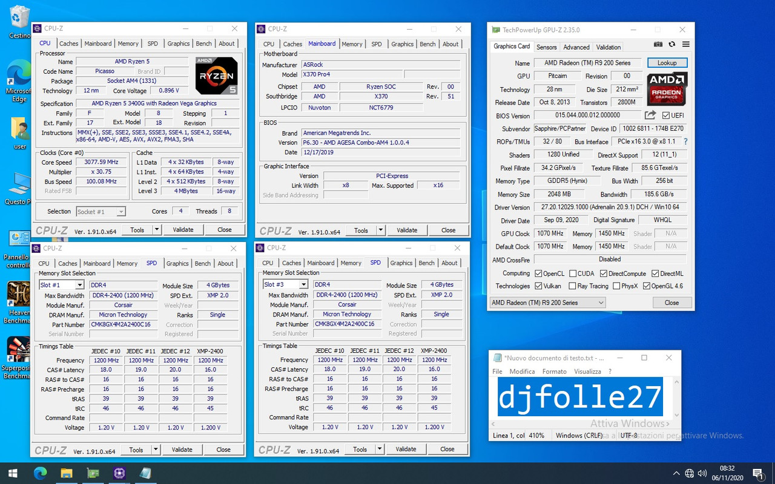Toggle the DirectCompute checkbox
775x484 pixels.
pos(603,273)
